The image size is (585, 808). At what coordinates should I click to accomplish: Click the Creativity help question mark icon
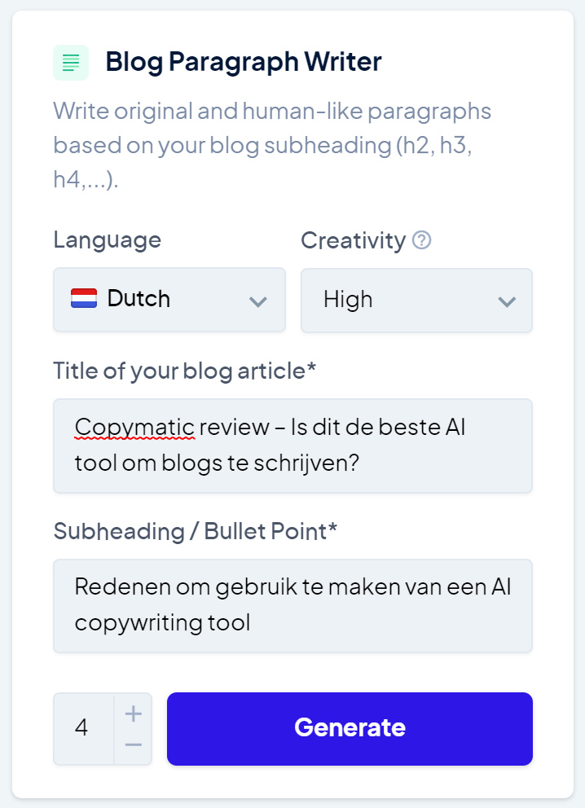pos(422,241)
